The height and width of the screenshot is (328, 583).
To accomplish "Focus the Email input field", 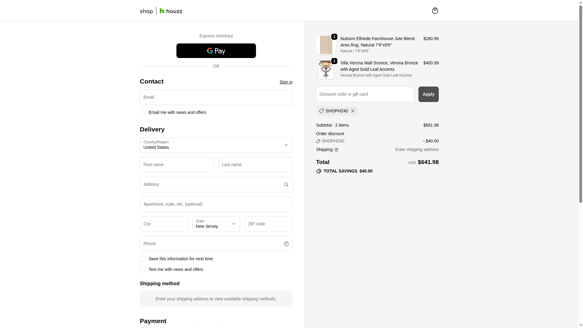I will tap(216, 97).
